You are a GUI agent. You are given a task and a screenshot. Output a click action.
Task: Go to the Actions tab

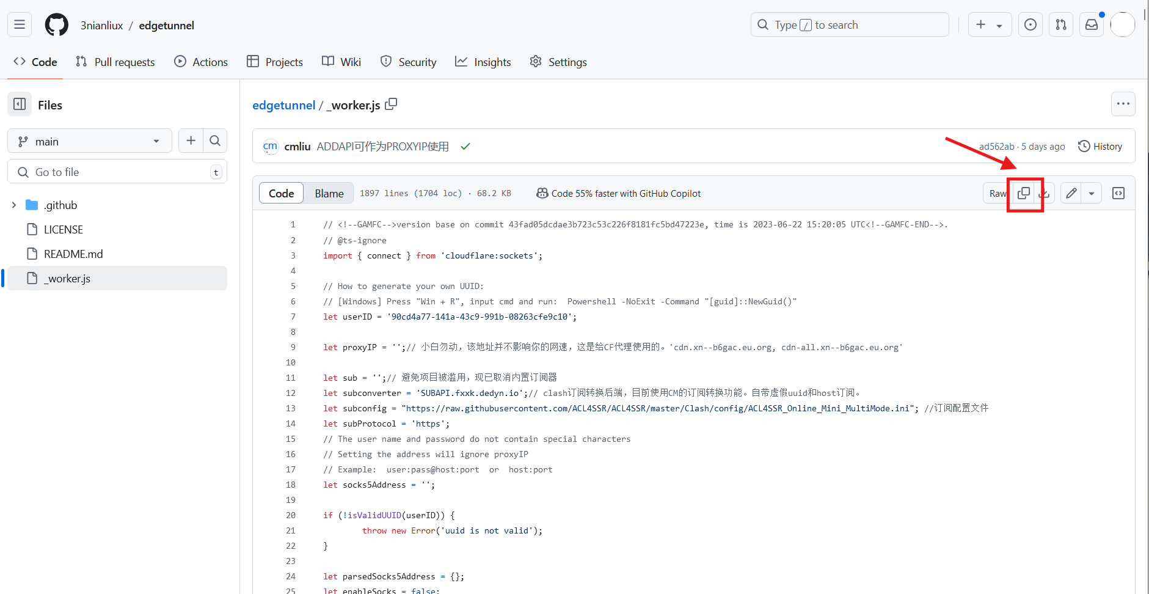pyautogui.click(x=201, y=62)
